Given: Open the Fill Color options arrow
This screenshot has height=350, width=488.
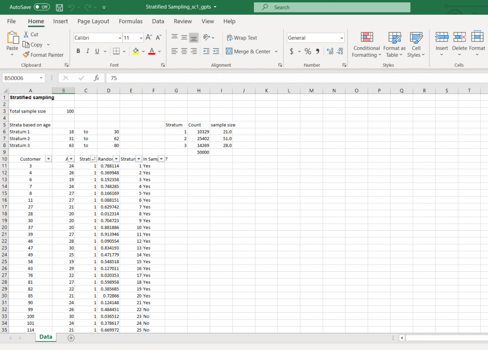Looking at the screenshot, I should pyautogui.click(x=143, y=51).
